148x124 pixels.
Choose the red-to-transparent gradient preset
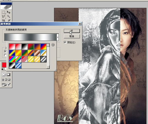18,47
